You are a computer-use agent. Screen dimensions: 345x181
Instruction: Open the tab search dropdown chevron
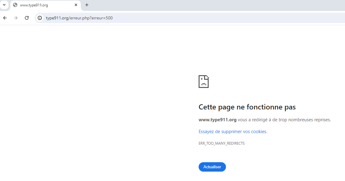pyautogui.click(x=4, y=5)
